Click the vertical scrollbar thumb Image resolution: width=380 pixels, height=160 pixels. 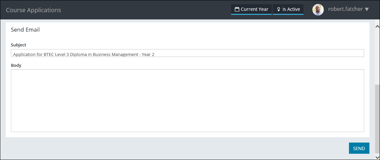click(377, 119)
